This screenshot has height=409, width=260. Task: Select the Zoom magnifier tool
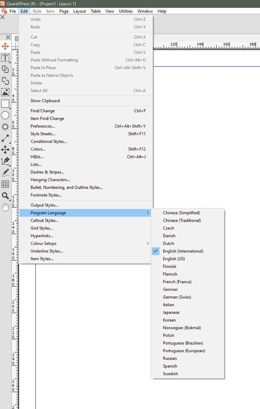click(x=5, y=196)
